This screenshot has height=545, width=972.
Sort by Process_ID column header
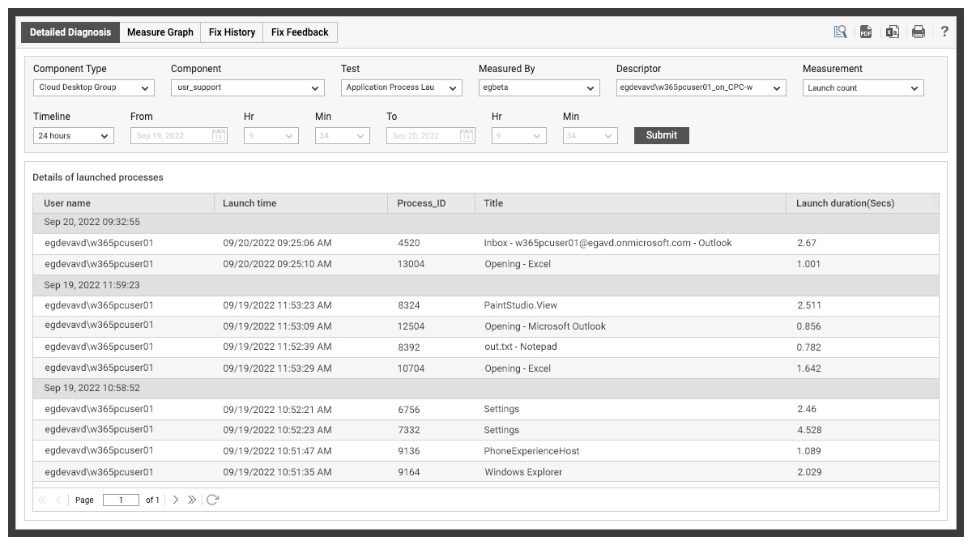[x=431, y=203]
